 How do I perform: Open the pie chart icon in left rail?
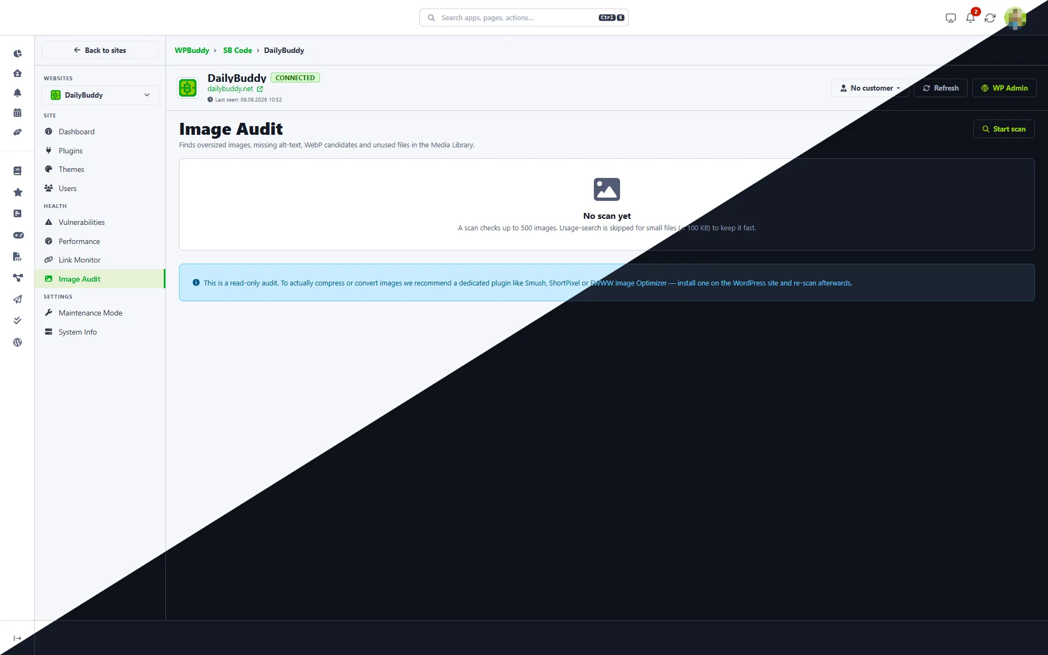click(x=17, y=53)
